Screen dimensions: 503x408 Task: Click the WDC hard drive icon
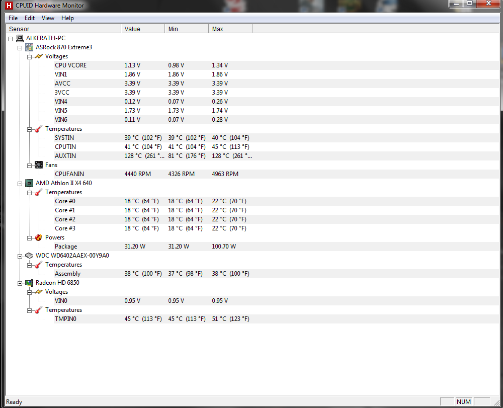tap(29, 256)
